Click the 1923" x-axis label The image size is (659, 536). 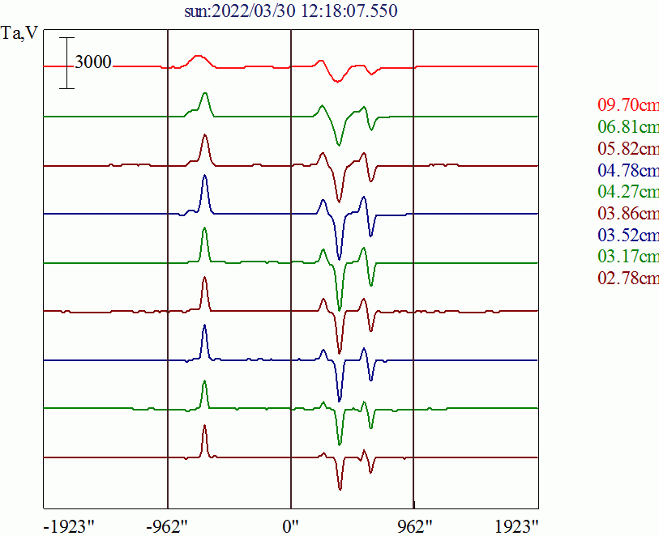pos(516,526)
